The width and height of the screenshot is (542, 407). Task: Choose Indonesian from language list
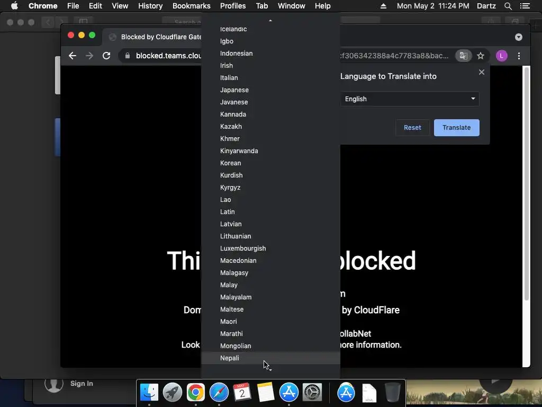270,54
